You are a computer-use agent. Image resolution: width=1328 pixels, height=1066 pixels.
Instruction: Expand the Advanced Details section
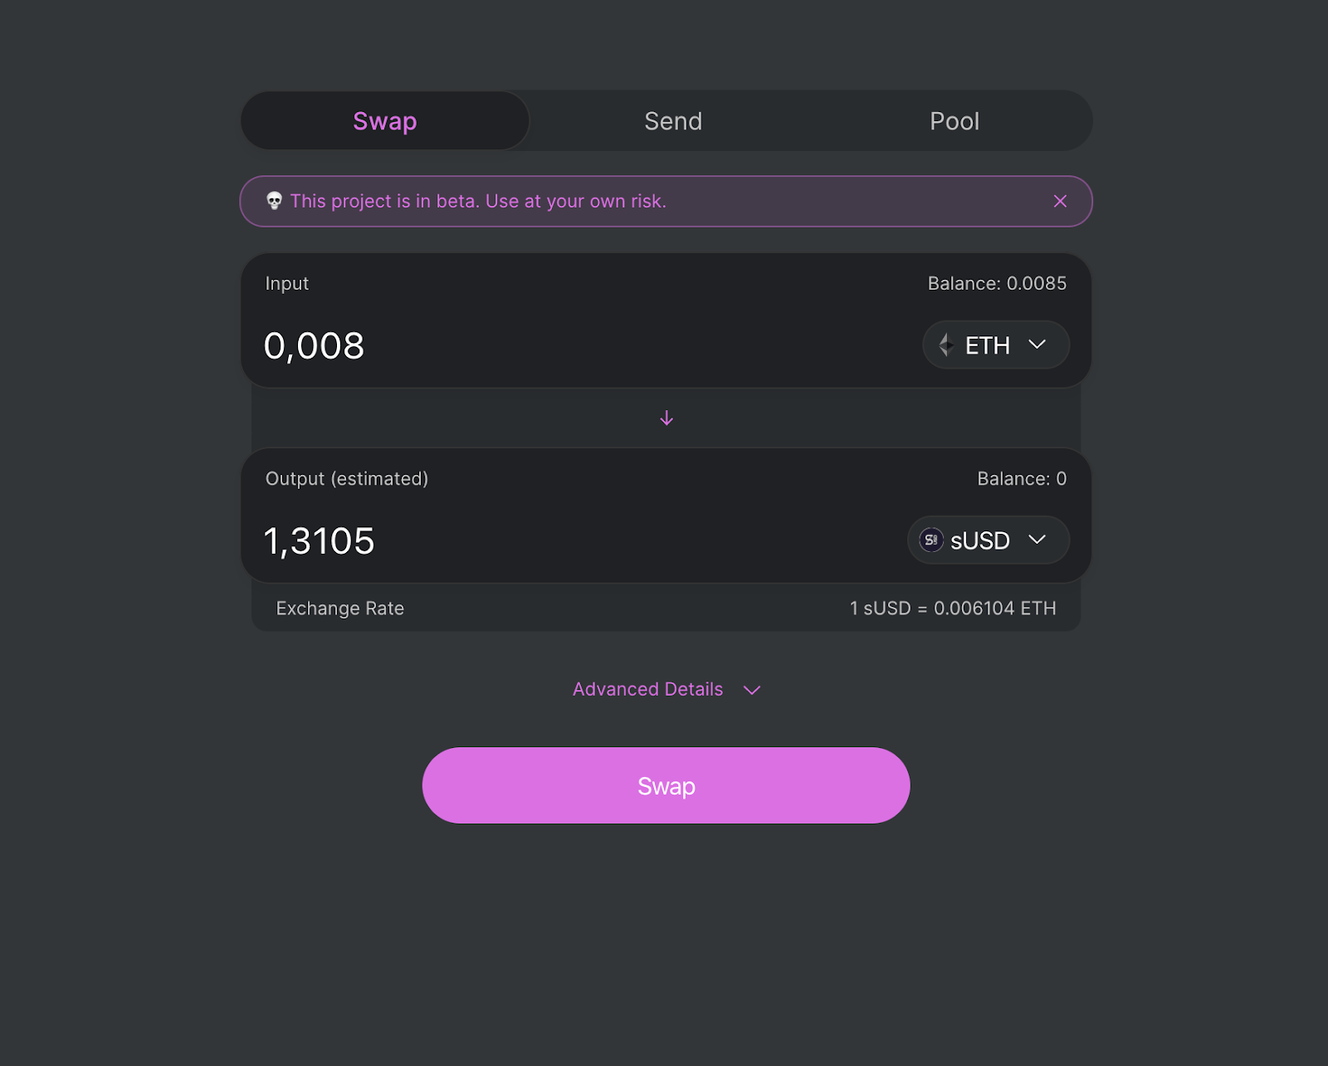(647, 689)
